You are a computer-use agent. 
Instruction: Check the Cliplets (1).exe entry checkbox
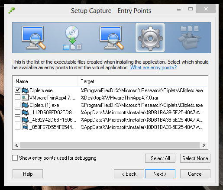tap(17, 105)
